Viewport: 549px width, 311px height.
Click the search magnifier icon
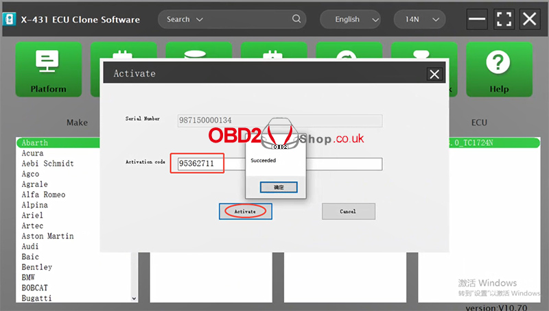coord(296,19)
